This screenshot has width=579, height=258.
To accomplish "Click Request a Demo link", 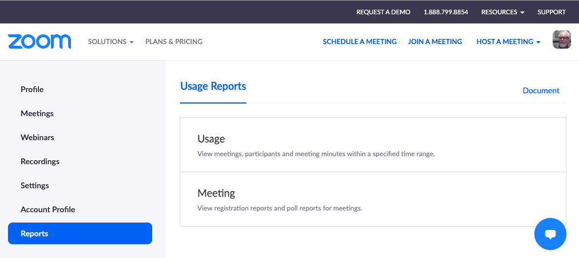I will pyautogui.click(x=383, y=12).
